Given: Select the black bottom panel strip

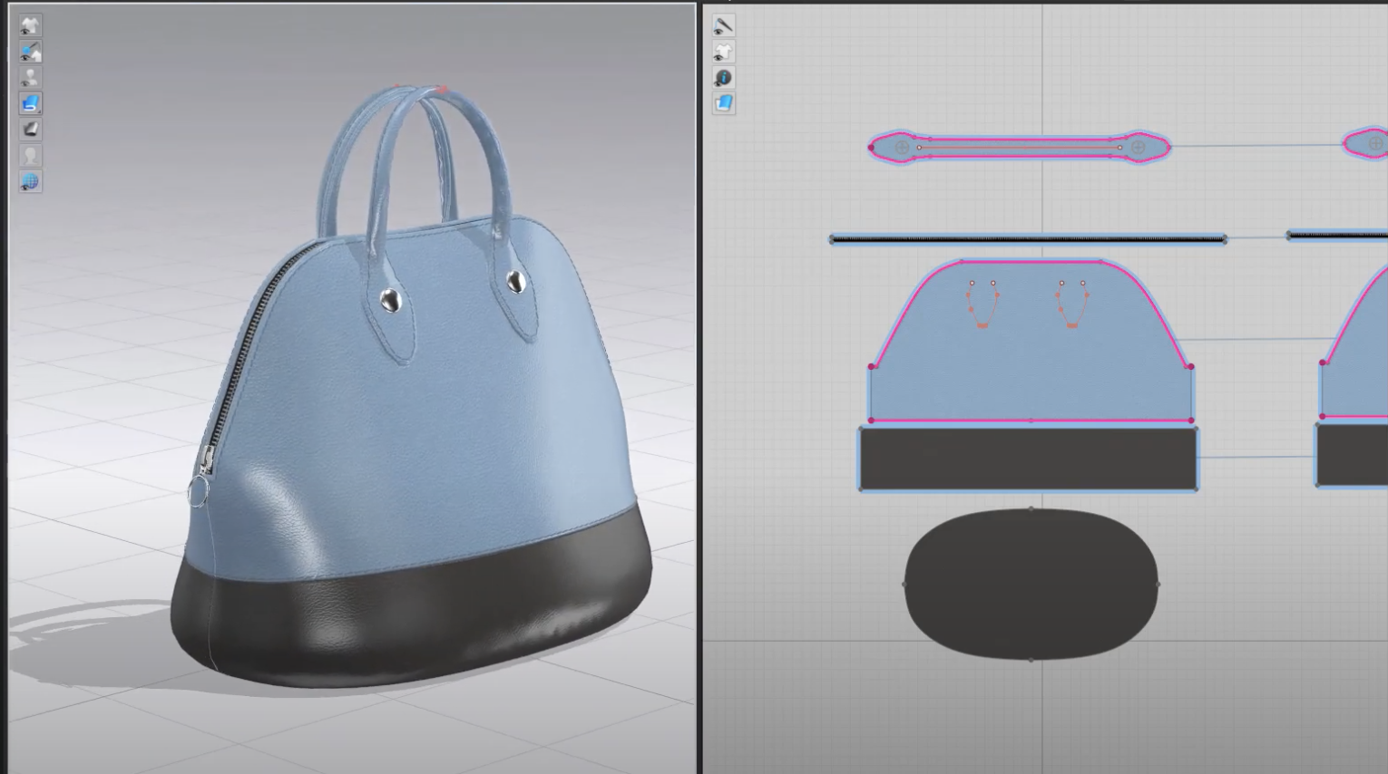Looking at the screenshot, I should 1028,458.
